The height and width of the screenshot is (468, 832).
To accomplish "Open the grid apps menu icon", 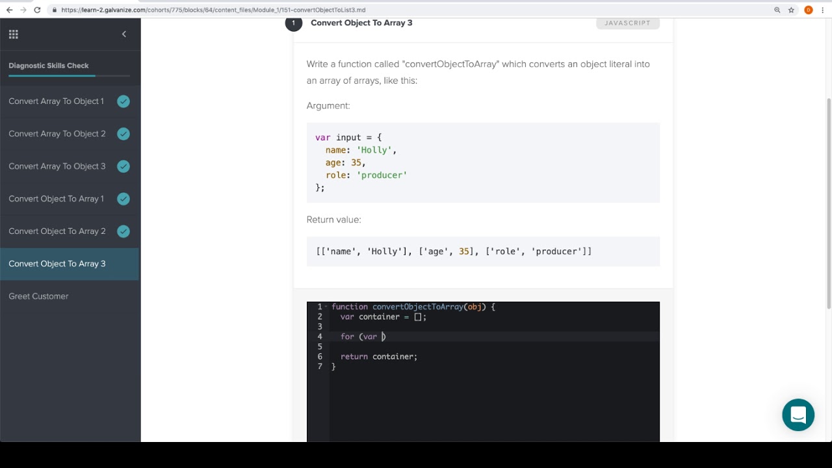I will (x=14, y=34).
